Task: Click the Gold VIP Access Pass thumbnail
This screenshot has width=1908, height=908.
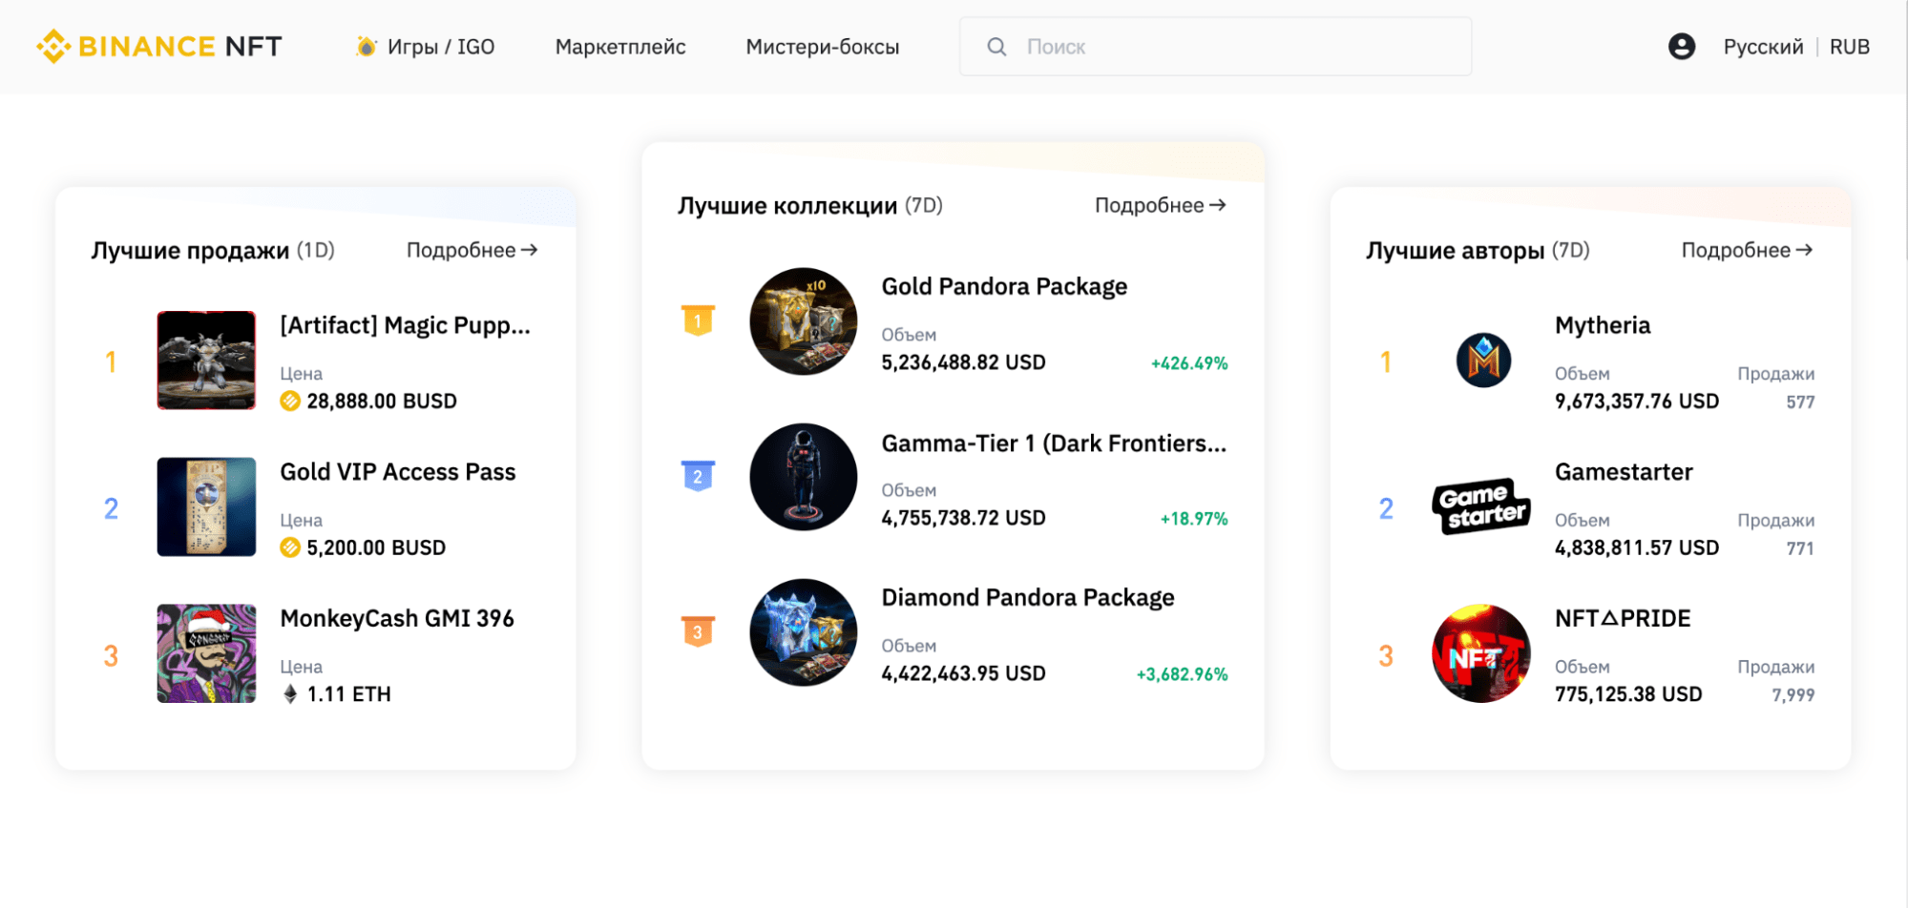Action: 205,506
